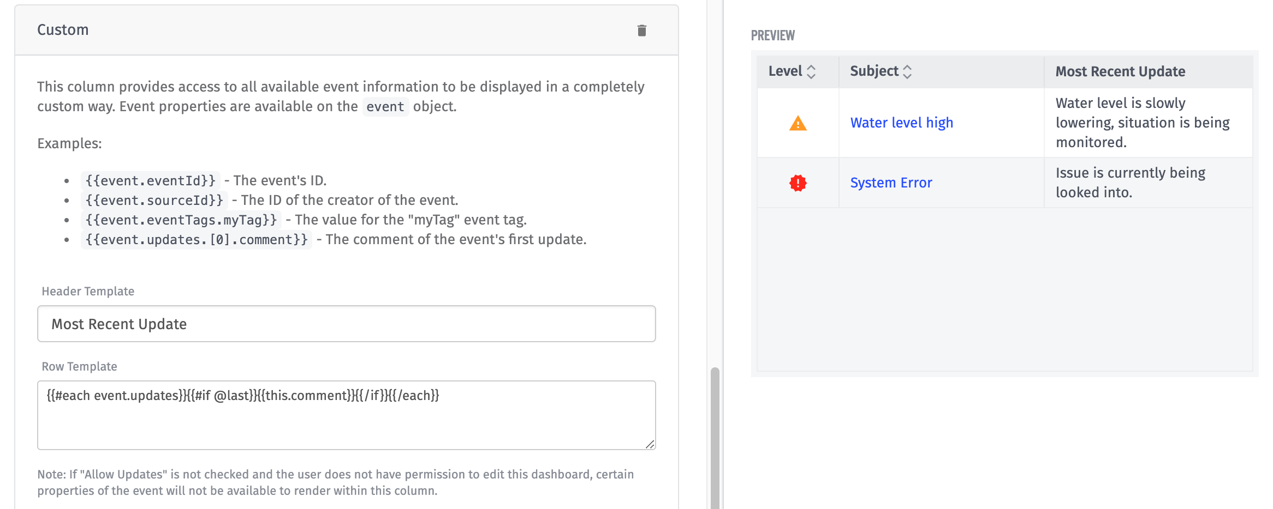Screen dimensions: 1273x509
Task: Click inside the Row Template text area
Action: pos(346,420)
